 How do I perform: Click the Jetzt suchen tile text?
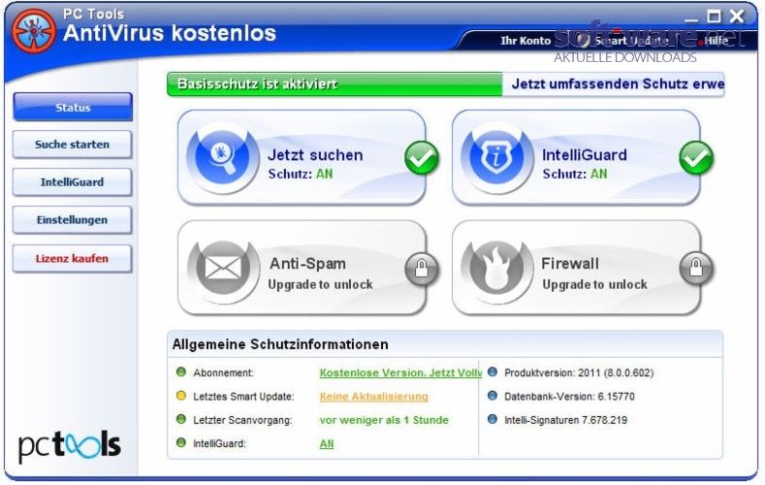[x=315, y=155]
